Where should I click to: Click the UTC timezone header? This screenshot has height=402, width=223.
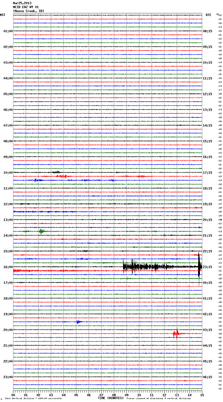pos(208,15)
